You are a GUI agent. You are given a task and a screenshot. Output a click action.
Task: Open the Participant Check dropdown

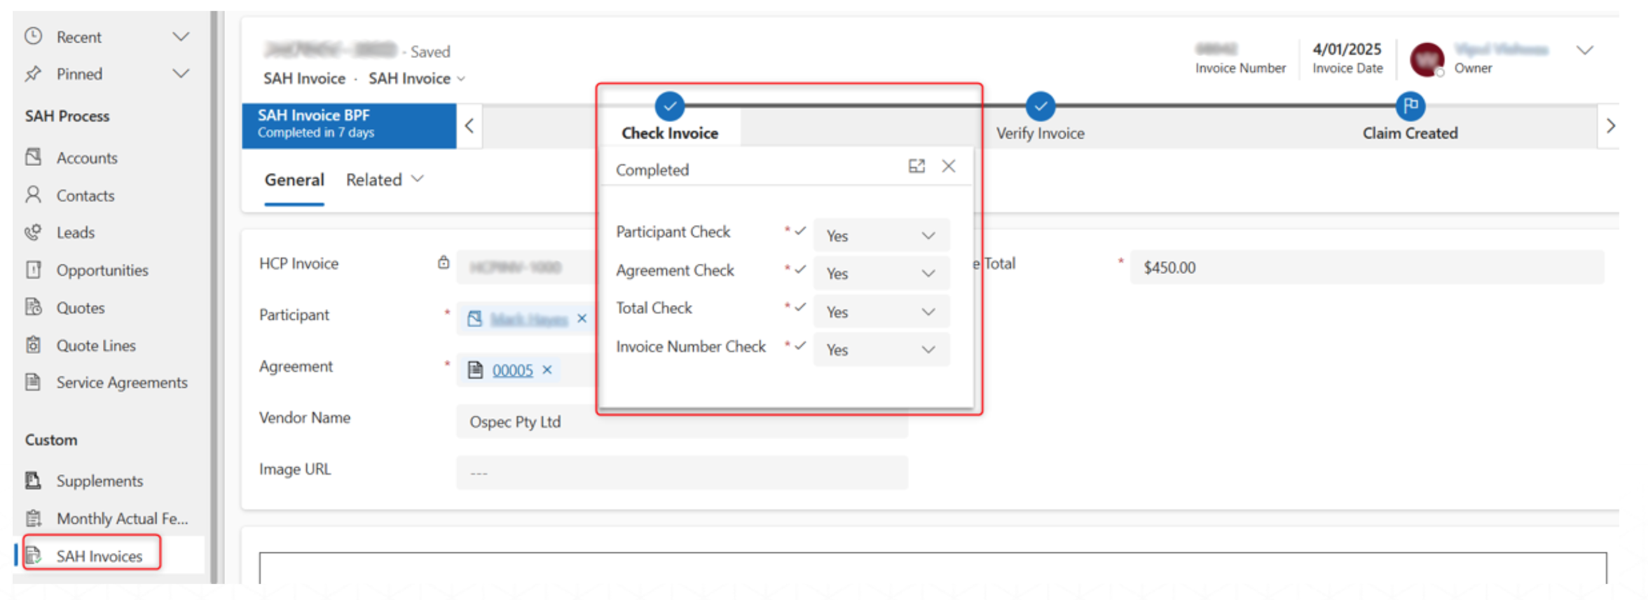(881, 235)
